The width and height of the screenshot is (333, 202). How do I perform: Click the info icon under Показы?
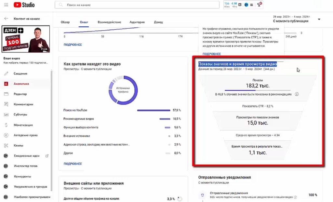tap(297, 94)
